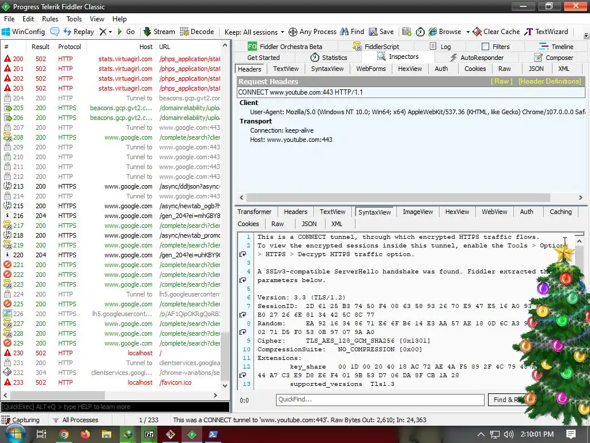Click the timer clock icon

420,32
